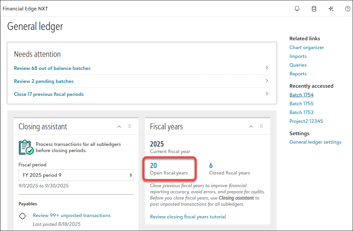Viewport: 353px width, 231px height.
Task: Go to Reports in Related links
Action: pyautogui.click(x=298, y=74)
